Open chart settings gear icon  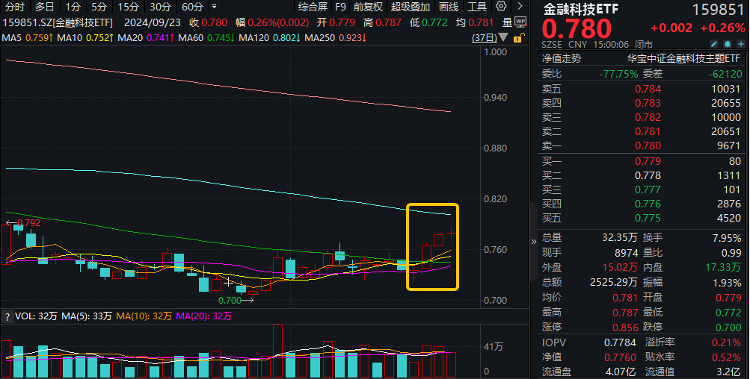[x=501, y=6]
